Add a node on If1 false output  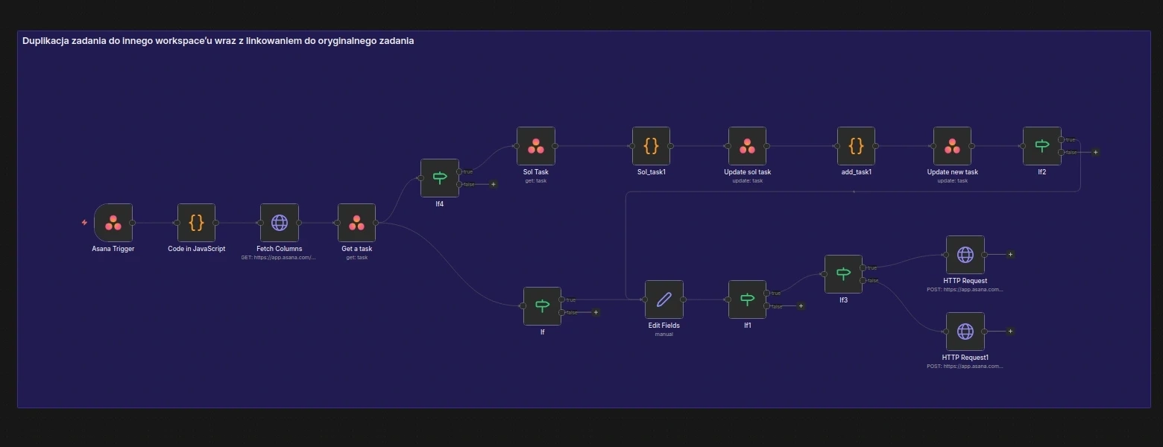pos(801,305)
